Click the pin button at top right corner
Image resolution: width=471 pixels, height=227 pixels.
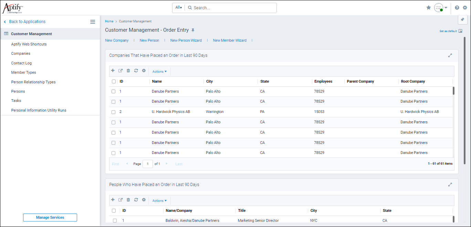coord(462,20)
